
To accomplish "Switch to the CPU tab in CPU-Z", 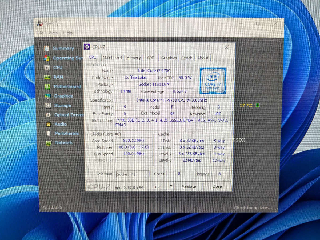I will coord(93,57).
